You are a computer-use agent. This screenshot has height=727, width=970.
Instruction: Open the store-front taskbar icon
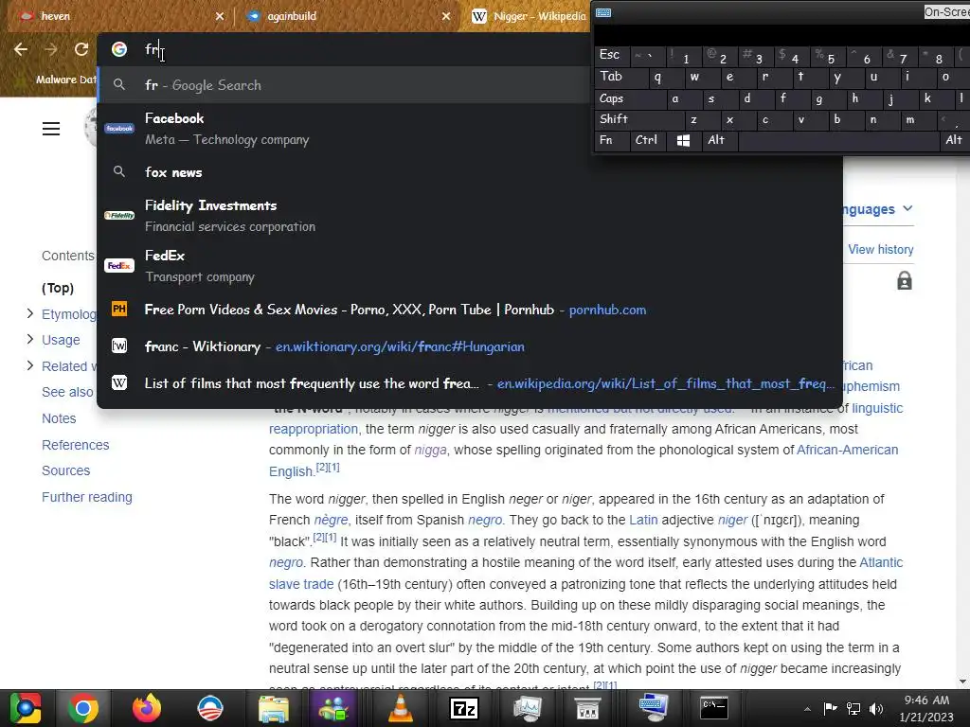(587, 708)
